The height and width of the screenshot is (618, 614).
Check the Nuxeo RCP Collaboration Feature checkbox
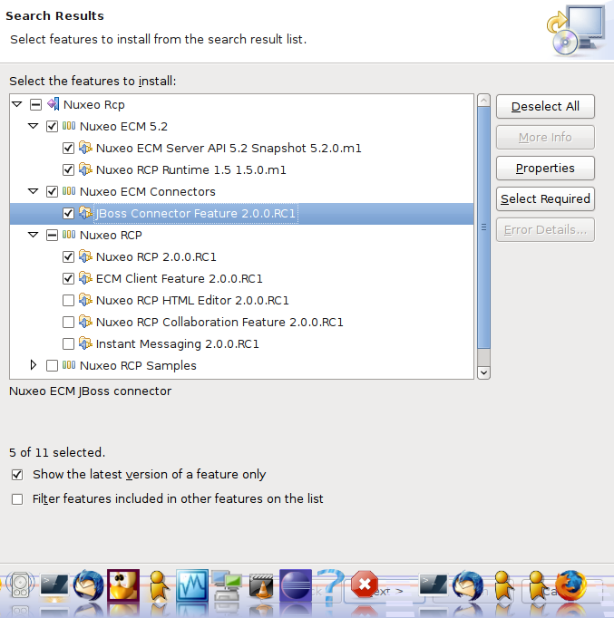68,322
